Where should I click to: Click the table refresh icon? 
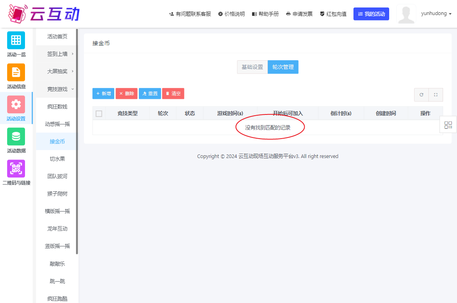pos(421,95)
